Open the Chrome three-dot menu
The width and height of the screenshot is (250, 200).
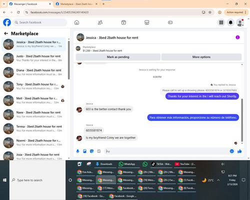[x=245, y=12]
